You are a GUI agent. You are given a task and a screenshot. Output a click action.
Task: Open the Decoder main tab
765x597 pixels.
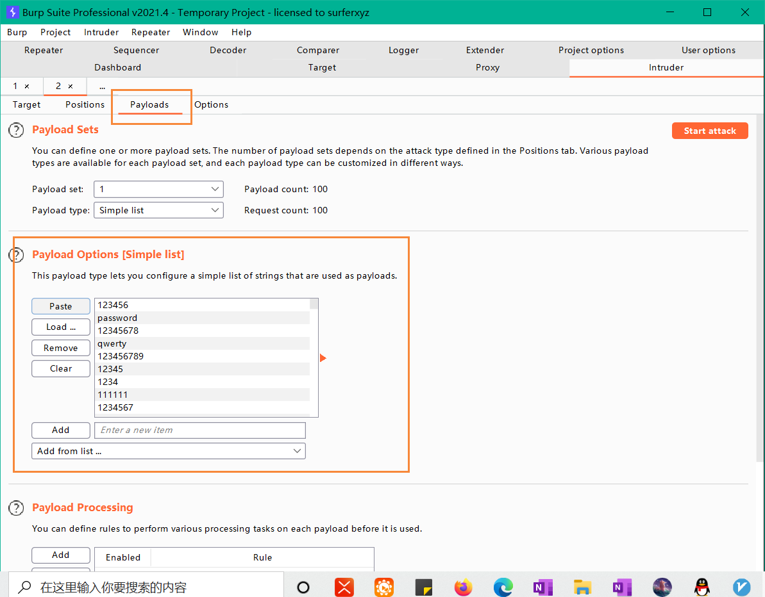(228, 50)
